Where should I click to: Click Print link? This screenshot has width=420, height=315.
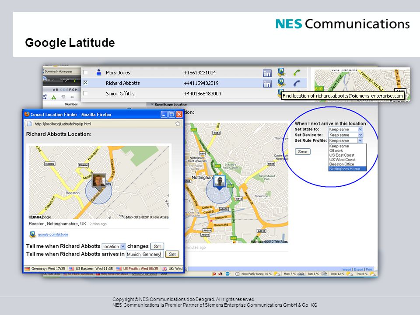pos(369,269)
